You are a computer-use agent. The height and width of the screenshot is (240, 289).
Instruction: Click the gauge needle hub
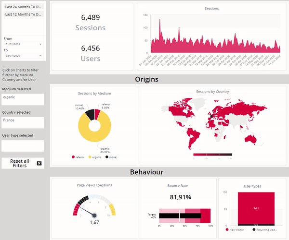pyautogui.click(x=94, y=216)
